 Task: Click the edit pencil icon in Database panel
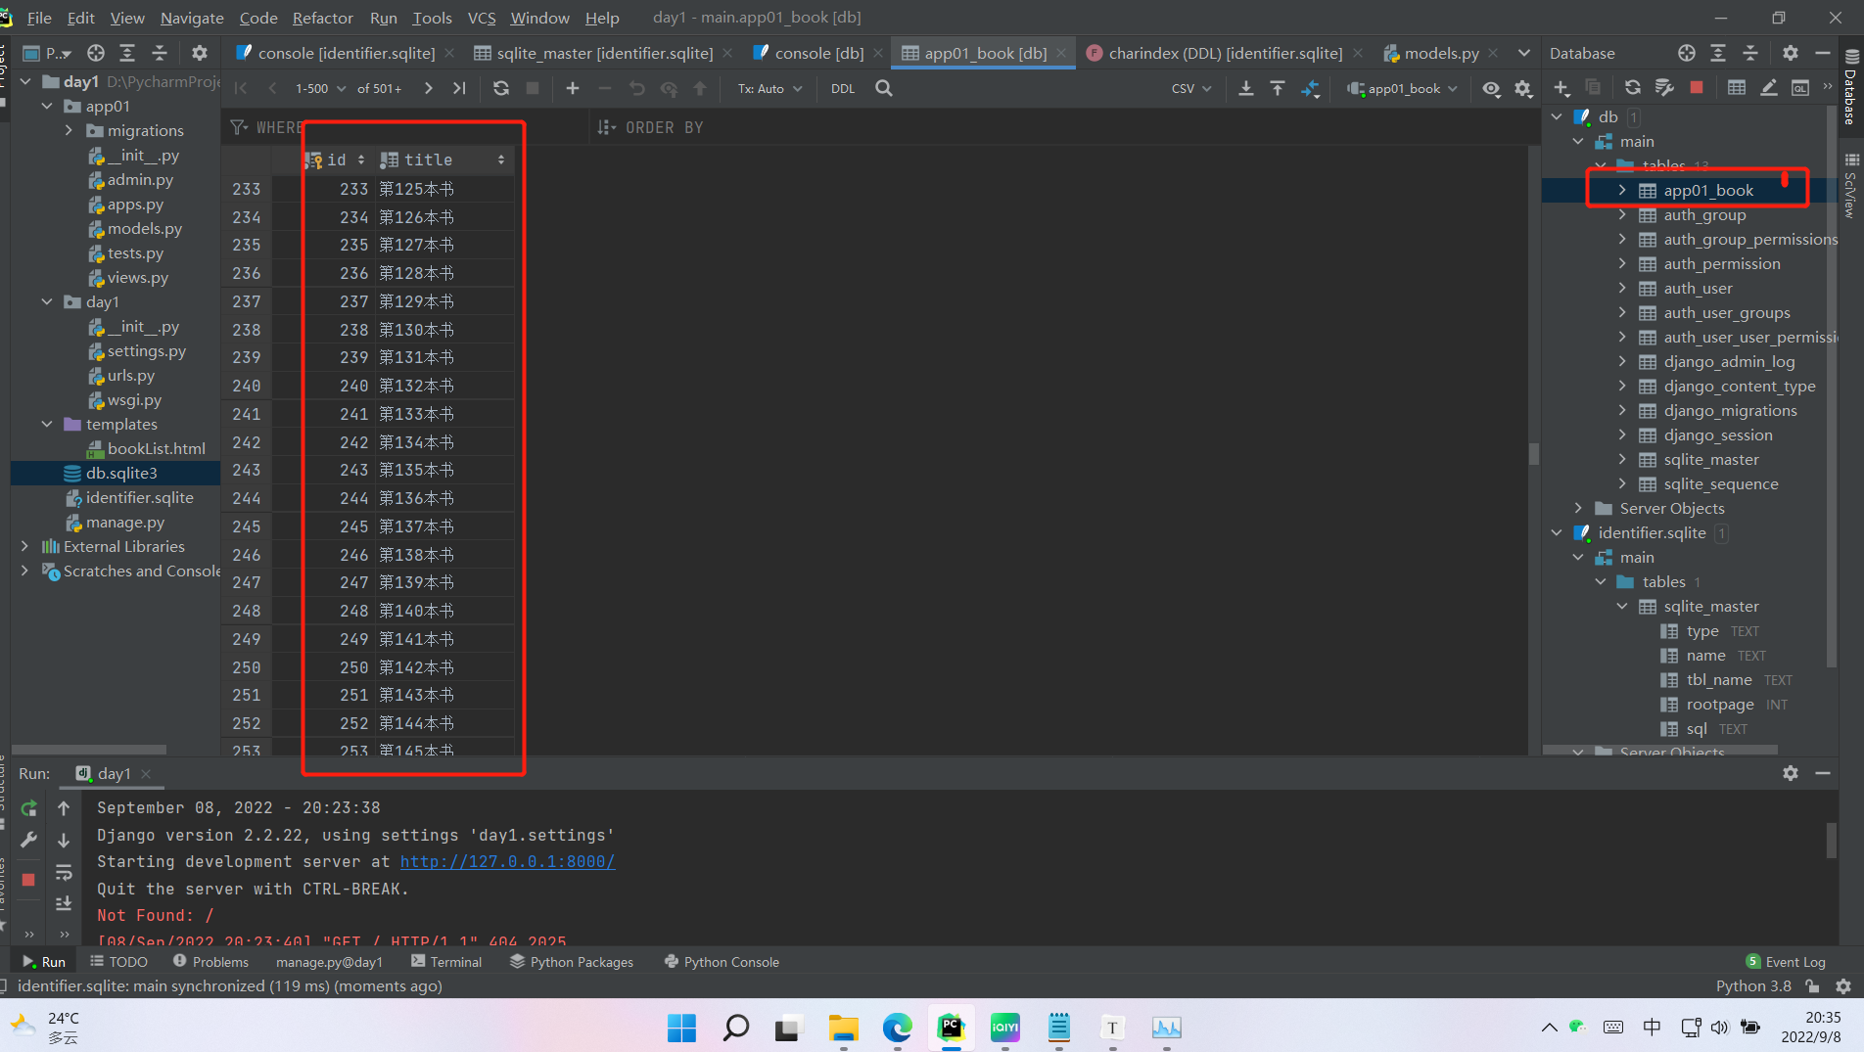(x=1768, y=88)
